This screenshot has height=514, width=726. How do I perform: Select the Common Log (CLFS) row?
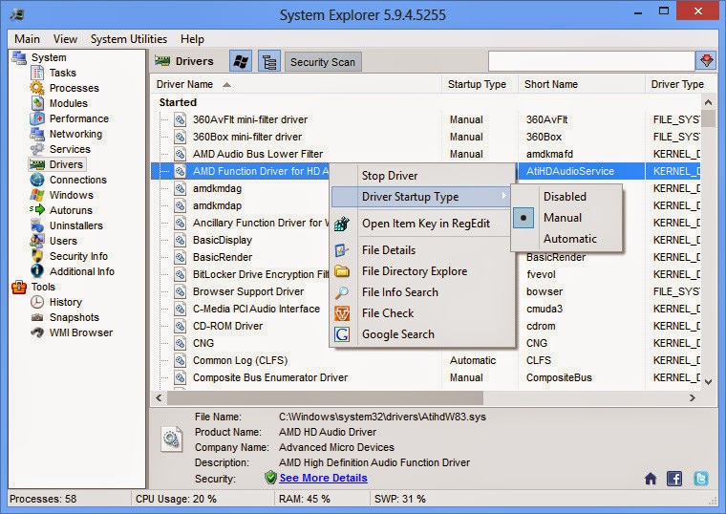[x=425, y=360]
